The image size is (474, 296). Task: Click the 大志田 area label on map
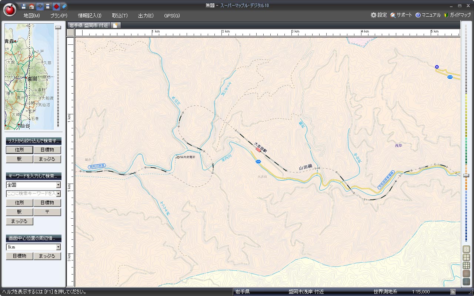click(262, 177)
